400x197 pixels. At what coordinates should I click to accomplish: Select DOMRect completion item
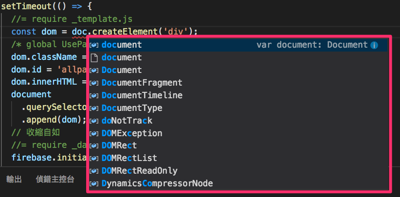pos(238,146)
